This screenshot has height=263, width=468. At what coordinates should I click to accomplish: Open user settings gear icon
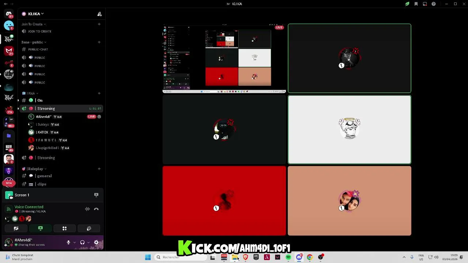(96, 243)
